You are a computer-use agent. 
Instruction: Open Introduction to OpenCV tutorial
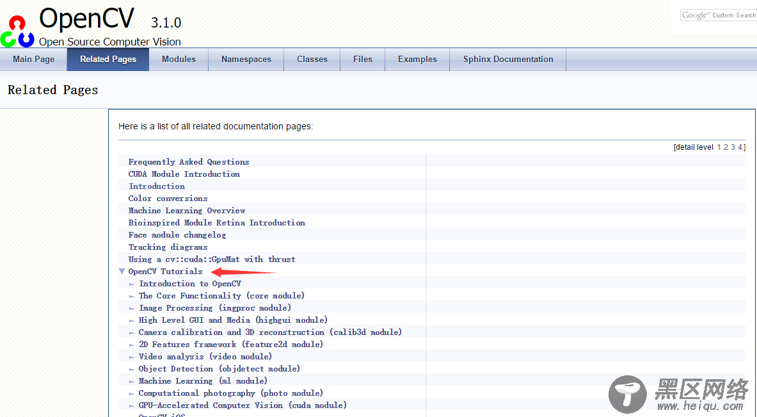coord(190,284)
